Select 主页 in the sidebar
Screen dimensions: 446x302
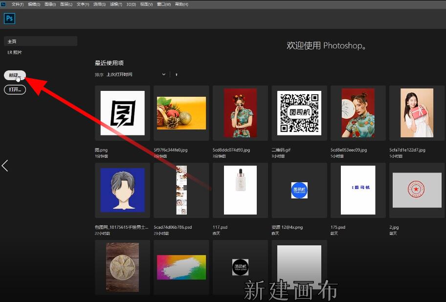tap(41, 41)
